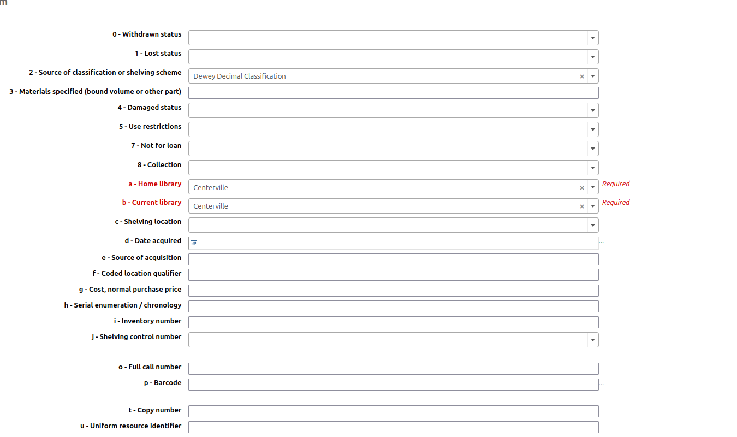This screenshot has width=737, height=437.
Task: Expand the Collection dropdown list
Action: click(592, 168)
